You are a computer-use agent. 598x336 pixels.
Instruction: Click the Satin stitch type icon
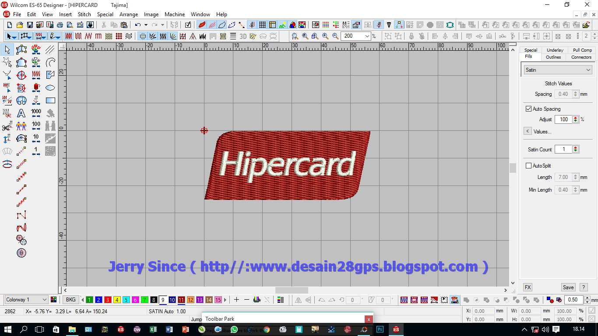tap(69, 36)
